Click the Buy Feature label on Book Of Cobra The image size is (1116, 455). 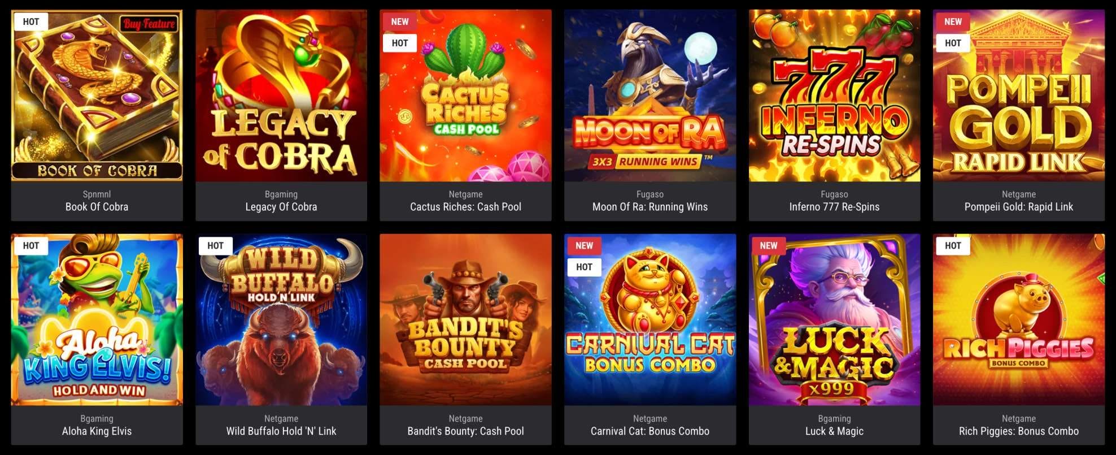[149, 24]
